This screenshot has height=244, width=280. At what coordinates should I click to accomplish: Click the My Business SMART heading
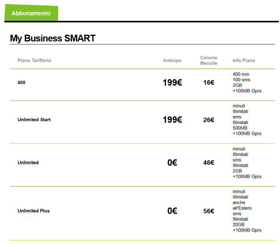pos(53,38)
